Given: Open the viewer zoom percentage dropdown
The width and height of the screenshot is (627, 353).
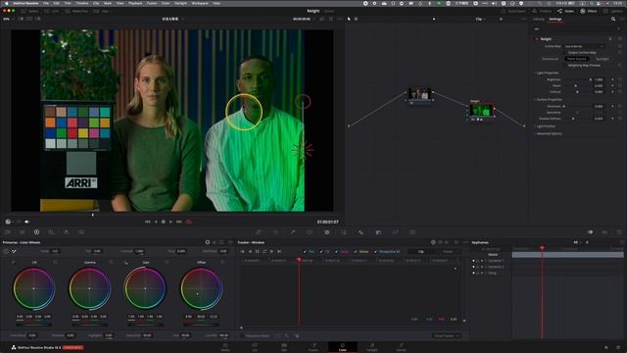Looking at the screenshot, I should [x=8, y=19].
